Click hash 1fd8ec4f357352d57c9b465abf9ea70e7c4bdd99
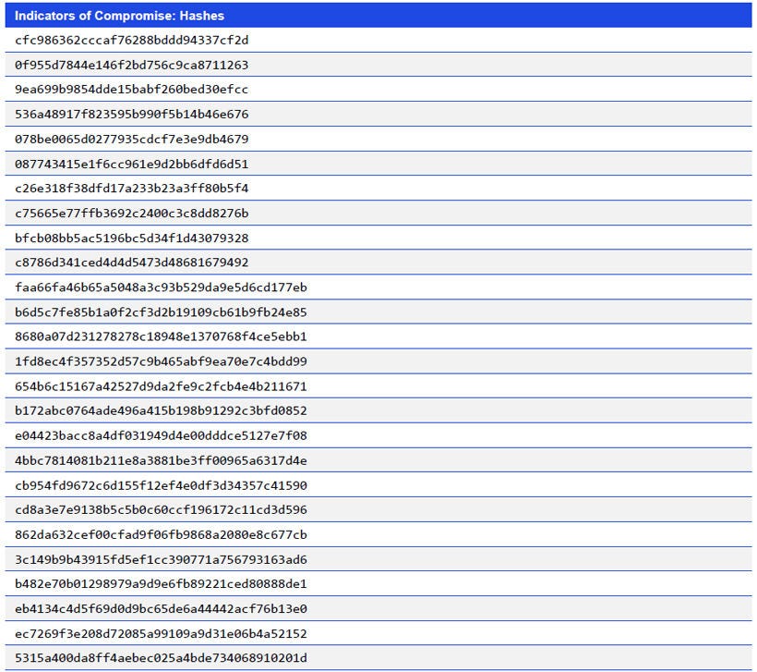Image resolution: width=757 pixels, height=672 pixels. (157, 361)
